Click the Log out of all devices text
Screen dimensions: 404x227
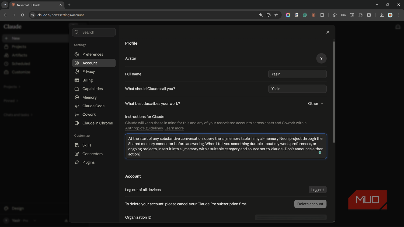(x=143, y=190)
